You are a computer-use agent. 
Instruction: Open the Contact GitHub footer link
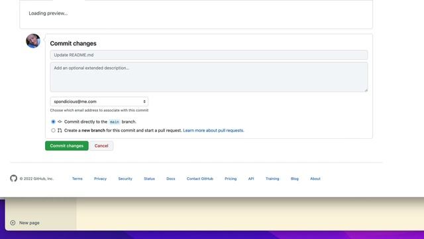(x=200, y=179)
